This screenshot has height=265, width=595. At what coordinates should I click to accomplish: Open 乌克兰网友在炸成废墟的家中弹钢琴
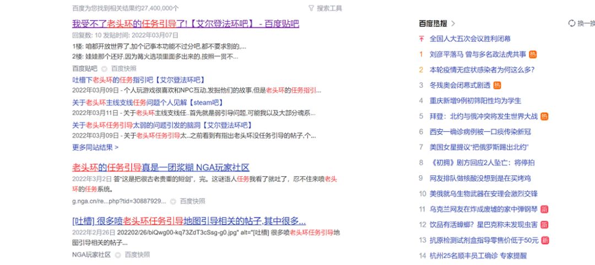(x=484, y=209)
